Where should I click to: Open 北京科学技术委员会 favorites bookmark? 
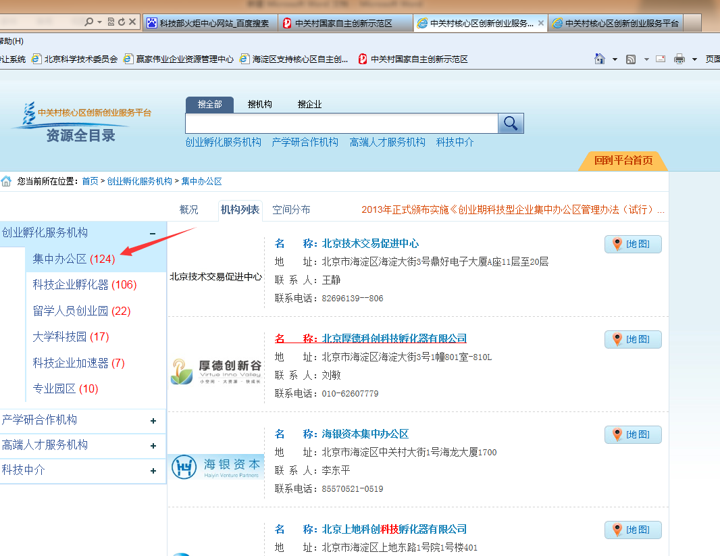click(75, 59)
